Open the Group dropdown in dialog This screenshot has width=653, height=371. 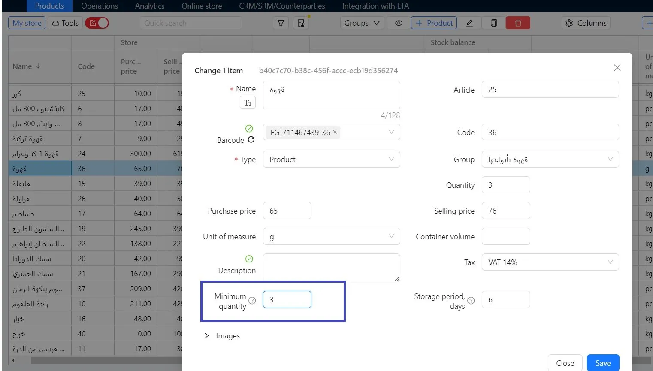tap(550, 159)
